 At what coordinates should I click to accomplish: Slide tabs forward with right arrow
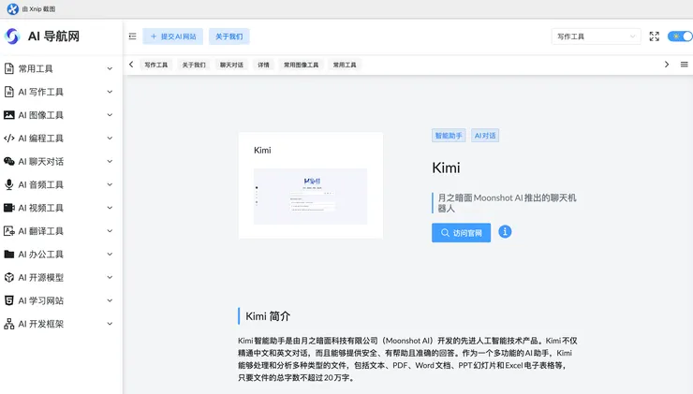(667, 65)
